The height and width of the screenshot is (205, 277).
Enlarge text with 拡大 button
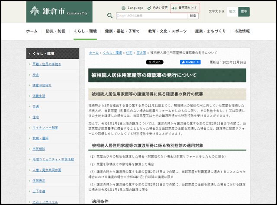(232, 12)
